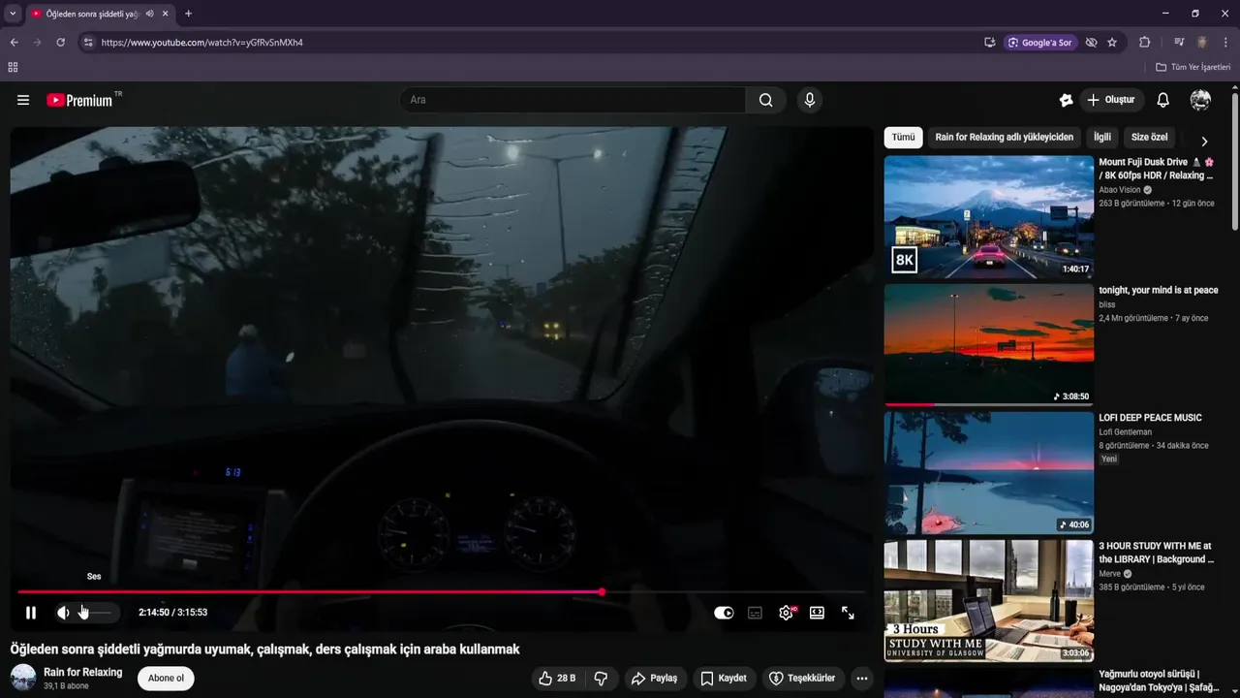Open Rain for Relaxing channel name
1240x698 pixels.
[83, 672]
